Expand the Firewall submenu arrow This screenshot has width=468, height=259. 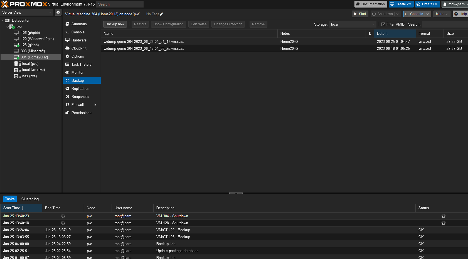tap(95, 105)
